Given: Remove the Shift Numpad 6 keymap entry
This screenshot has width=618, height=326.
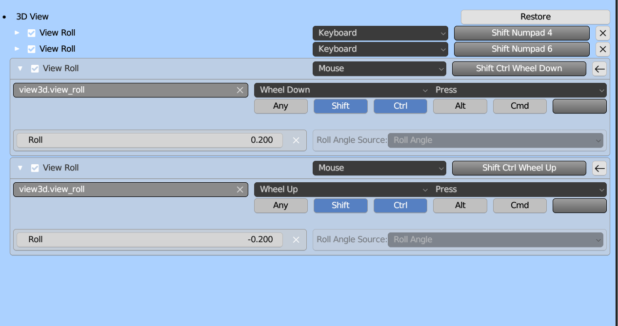Looking at the screenshot, I should pos(603,49).
